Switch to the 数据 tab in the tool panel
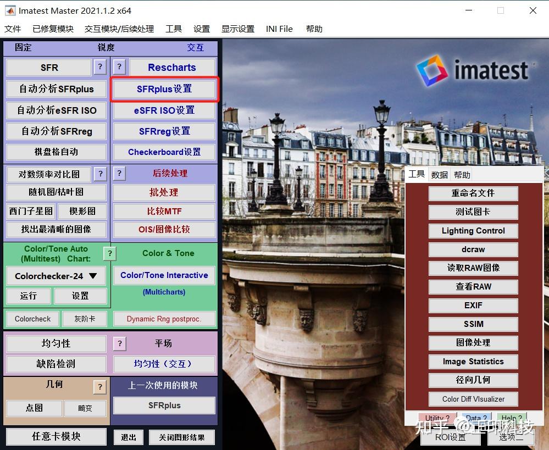Image resolution: width=549 pixels, height=450 pixels. click(439, 175)
